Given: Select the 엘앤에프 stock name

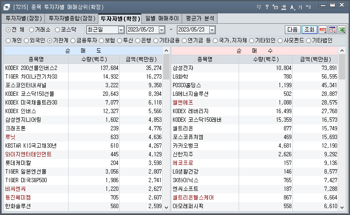Looking at the screenshot, I should (x=183, y=102).
